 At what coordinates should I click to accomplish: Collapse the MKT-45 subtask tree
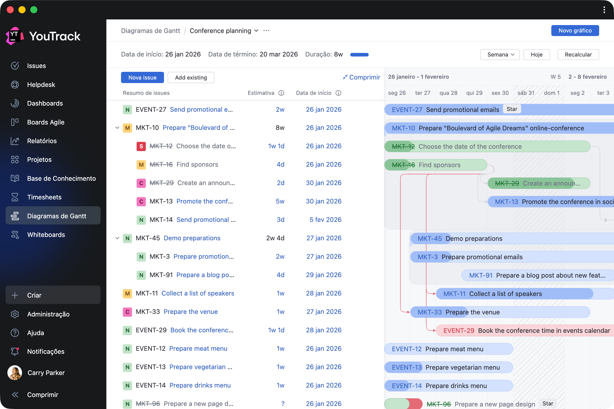pyautogui.click(x=117, y=238)
